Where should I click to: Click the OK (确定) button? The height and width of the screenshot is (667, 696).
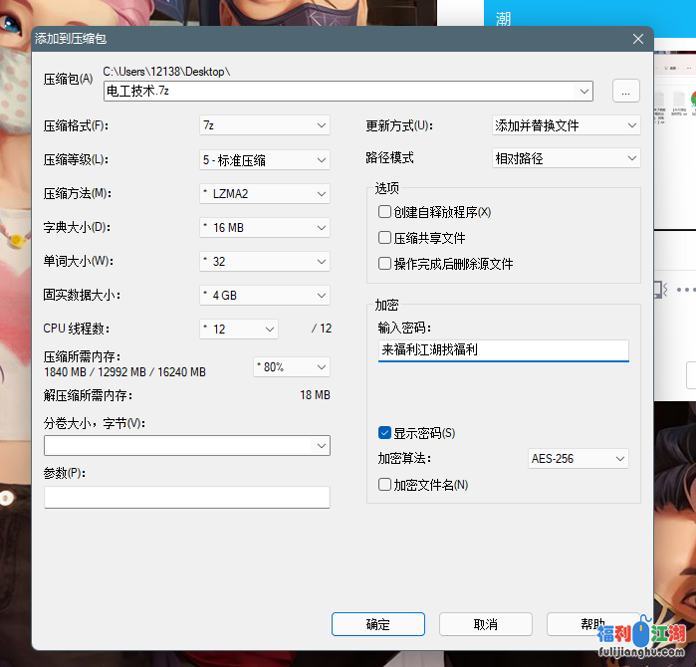(x=378, y=624)
